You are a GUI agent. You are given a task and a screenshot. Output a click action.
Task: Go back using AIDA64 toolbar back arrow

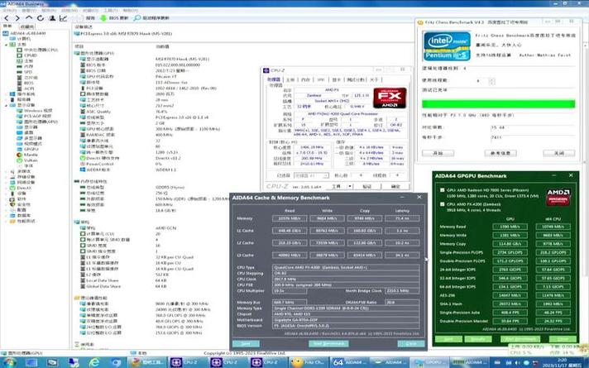7,18
